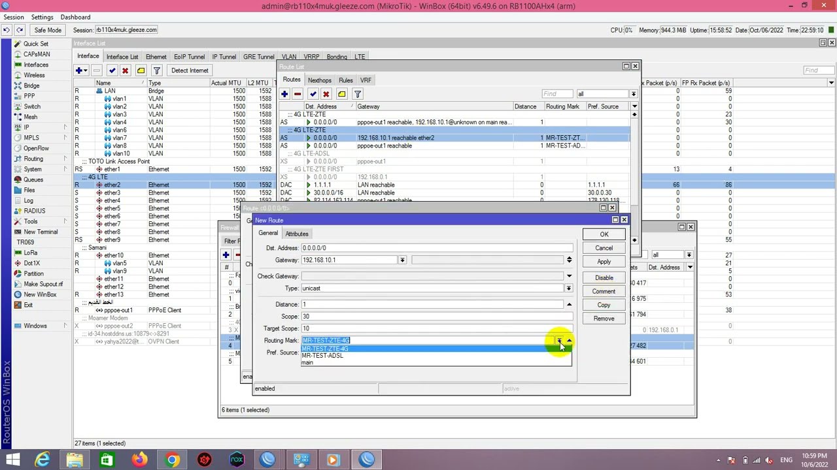Enable selected interface in Interface List toolbar
The image size is (837, 470).
pos(112,70)
